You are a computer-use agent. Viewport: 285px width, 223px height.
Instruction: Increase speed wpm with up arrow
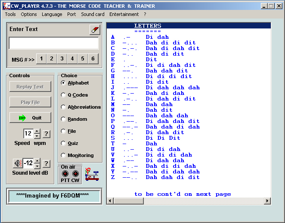37,131
